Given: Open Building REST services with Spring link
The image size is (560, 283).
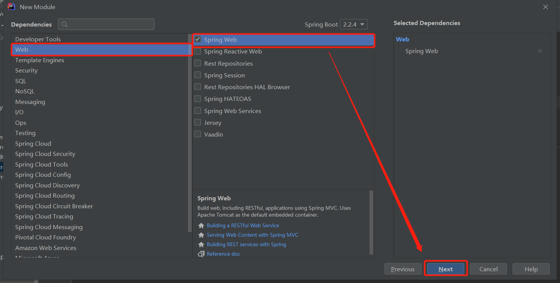Looking at the screenshot, I should [x=246, y=244].
